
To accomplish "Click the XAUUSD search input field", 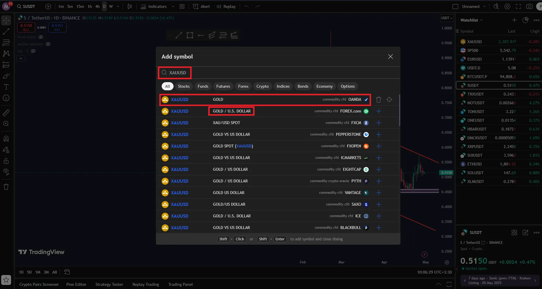I will point(178,73).
